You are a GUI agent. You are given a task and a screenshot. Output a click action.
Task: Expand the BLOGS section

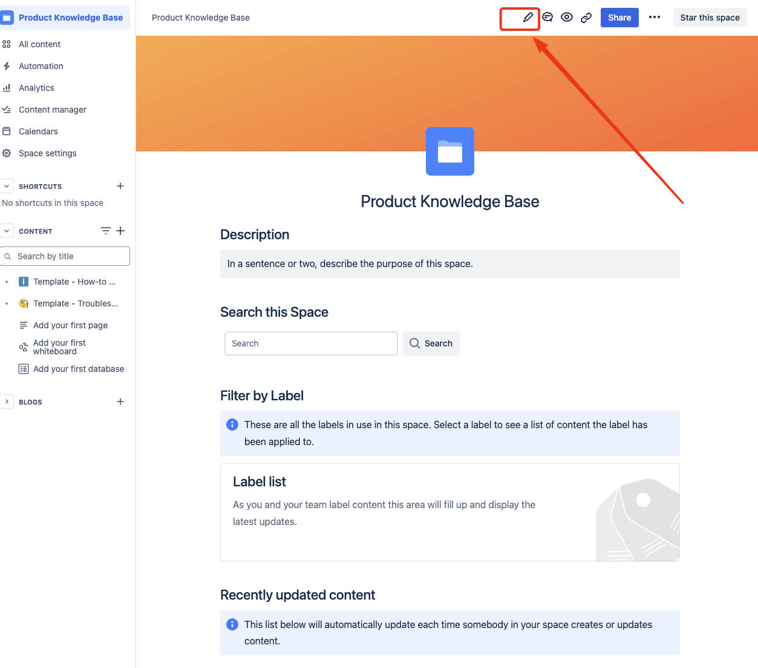coord(7,402)
